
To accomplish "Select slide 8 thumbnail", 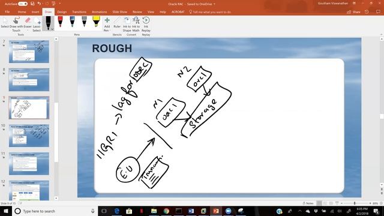I will [29, 80].
